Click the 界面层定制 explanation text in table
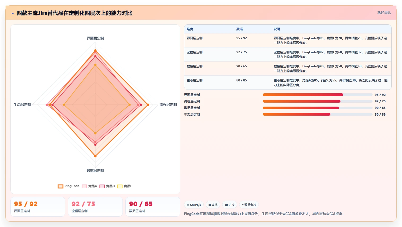 pos(330,40)
